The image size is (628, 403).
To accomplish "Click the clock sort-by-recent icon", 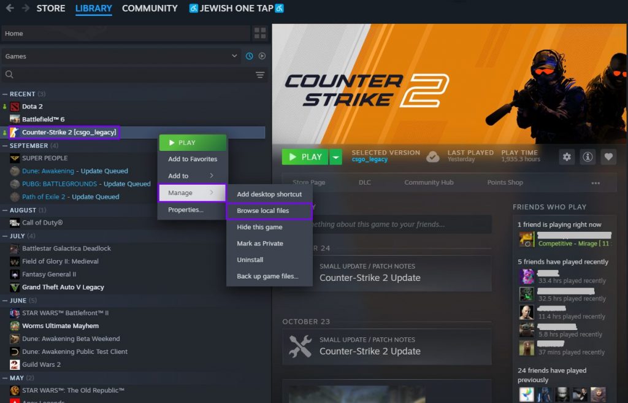I will 250,56.
